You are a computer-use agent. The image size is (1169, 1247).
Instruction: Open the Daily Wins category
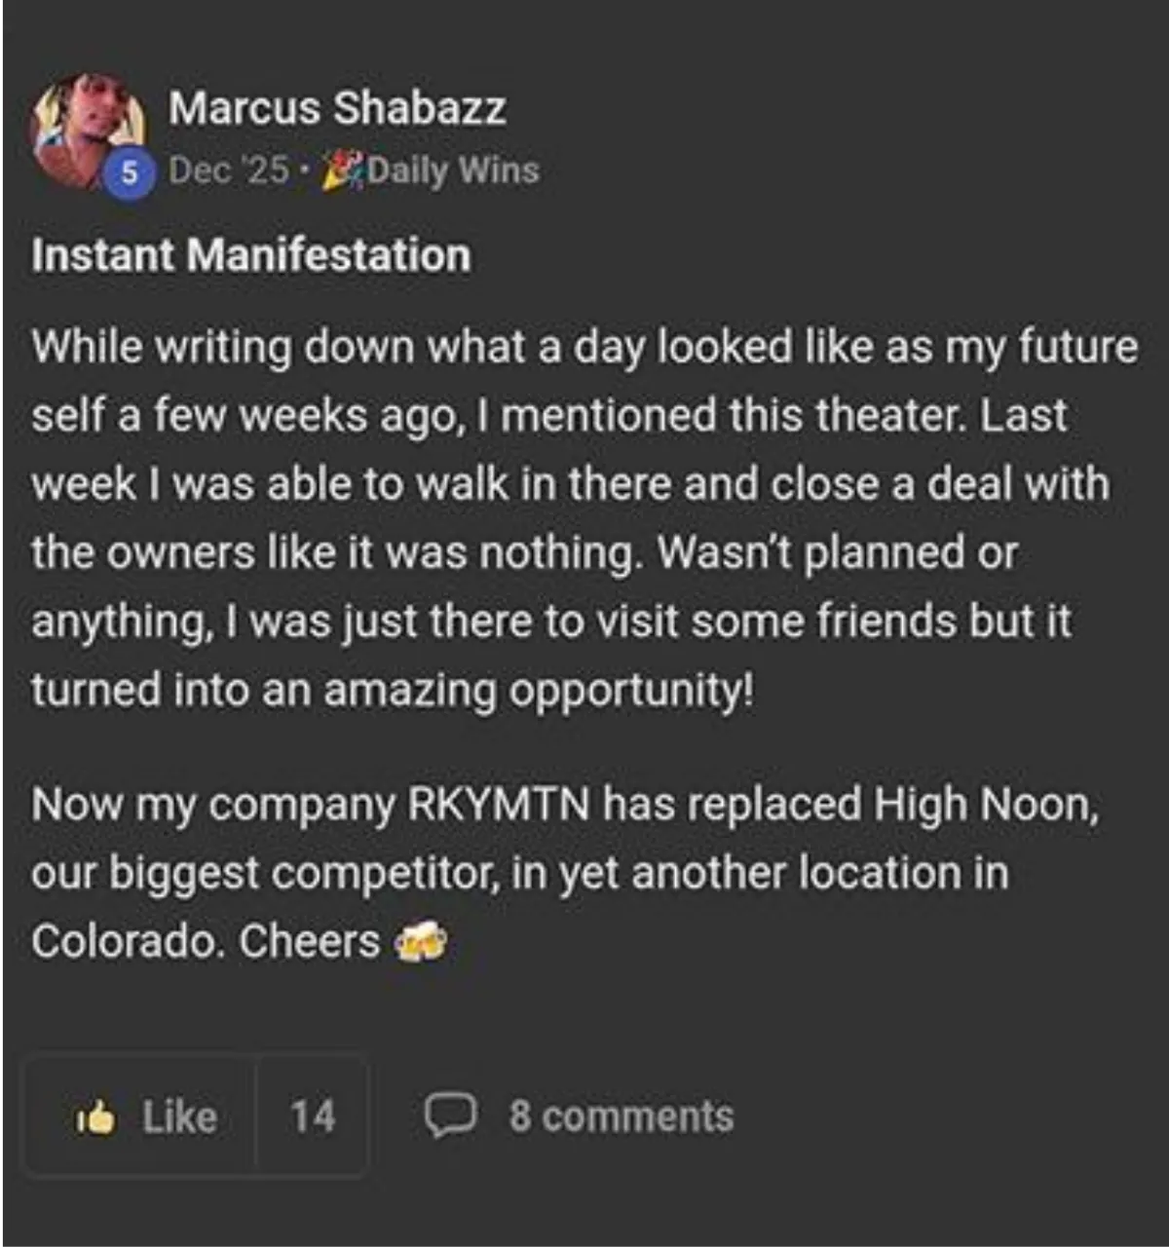pos(453,170)
